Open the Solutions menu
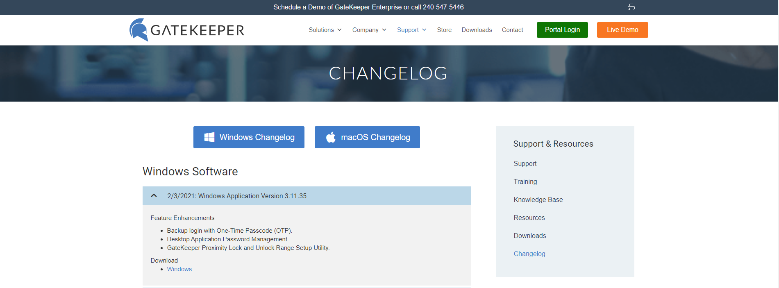779x288 pixels. coord(321,30)
